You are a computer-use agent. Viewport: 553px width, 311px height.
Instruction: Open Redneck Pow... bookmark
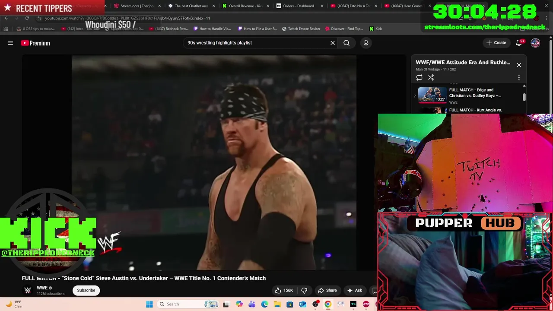pyautogui.click(x=168, y=29)
